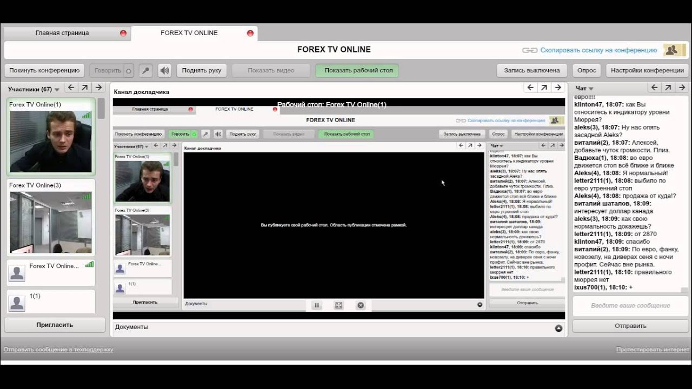The image size is (692, 389).
Task: Leave conference with Покинуть конференцию
Action: tap(44, 70)
